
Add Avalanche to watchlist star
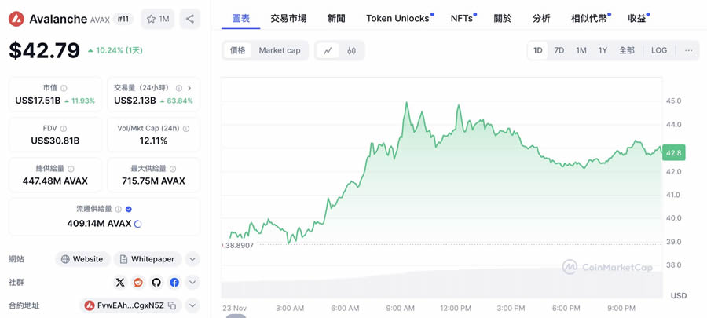click(x=158, y=19)
